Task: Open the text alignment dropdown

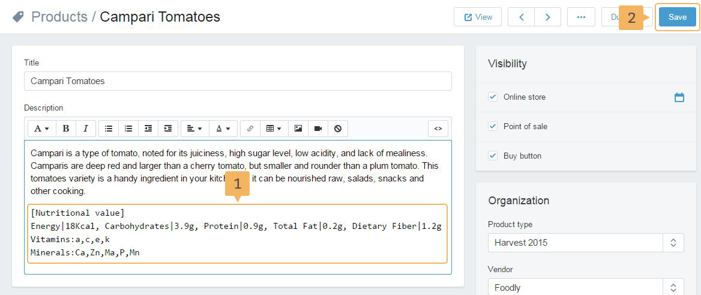Action: coord(194,129)
